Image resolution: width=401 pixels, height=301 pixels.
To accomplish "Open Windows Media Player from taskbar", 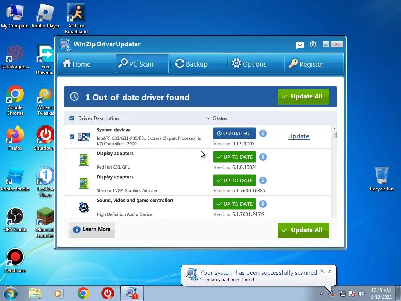I will coord(59,294).
